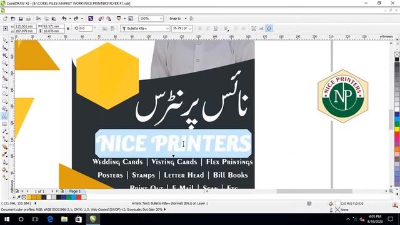Click the rotation angle field 0.0
400x225 pixels.
pos(86,29)
